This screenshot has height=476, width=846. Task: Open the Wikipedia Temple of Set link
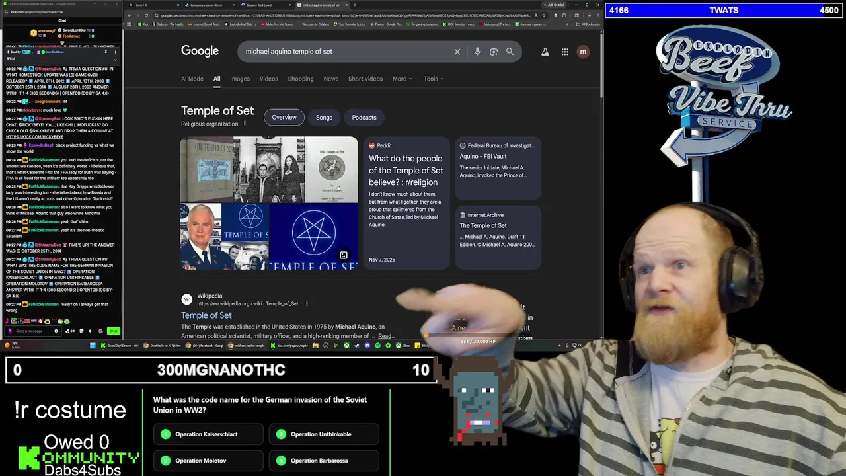206,315
